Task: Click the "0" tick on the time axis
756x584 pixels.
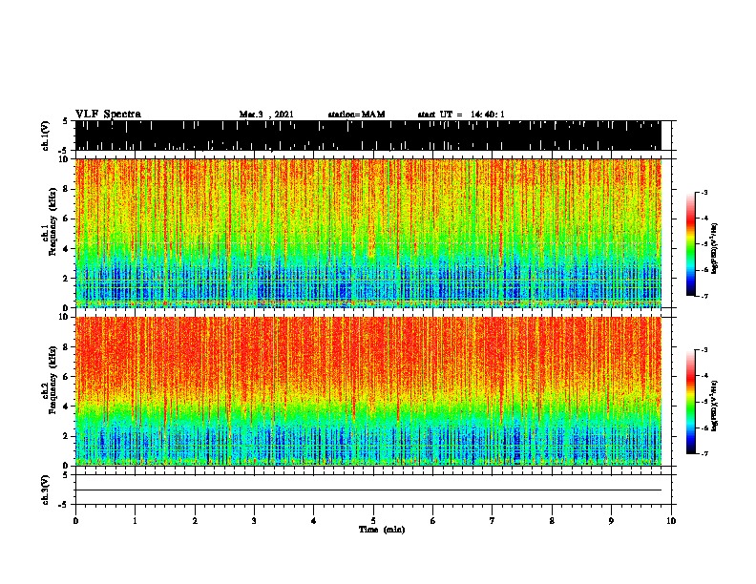Action: pos(75,521)
